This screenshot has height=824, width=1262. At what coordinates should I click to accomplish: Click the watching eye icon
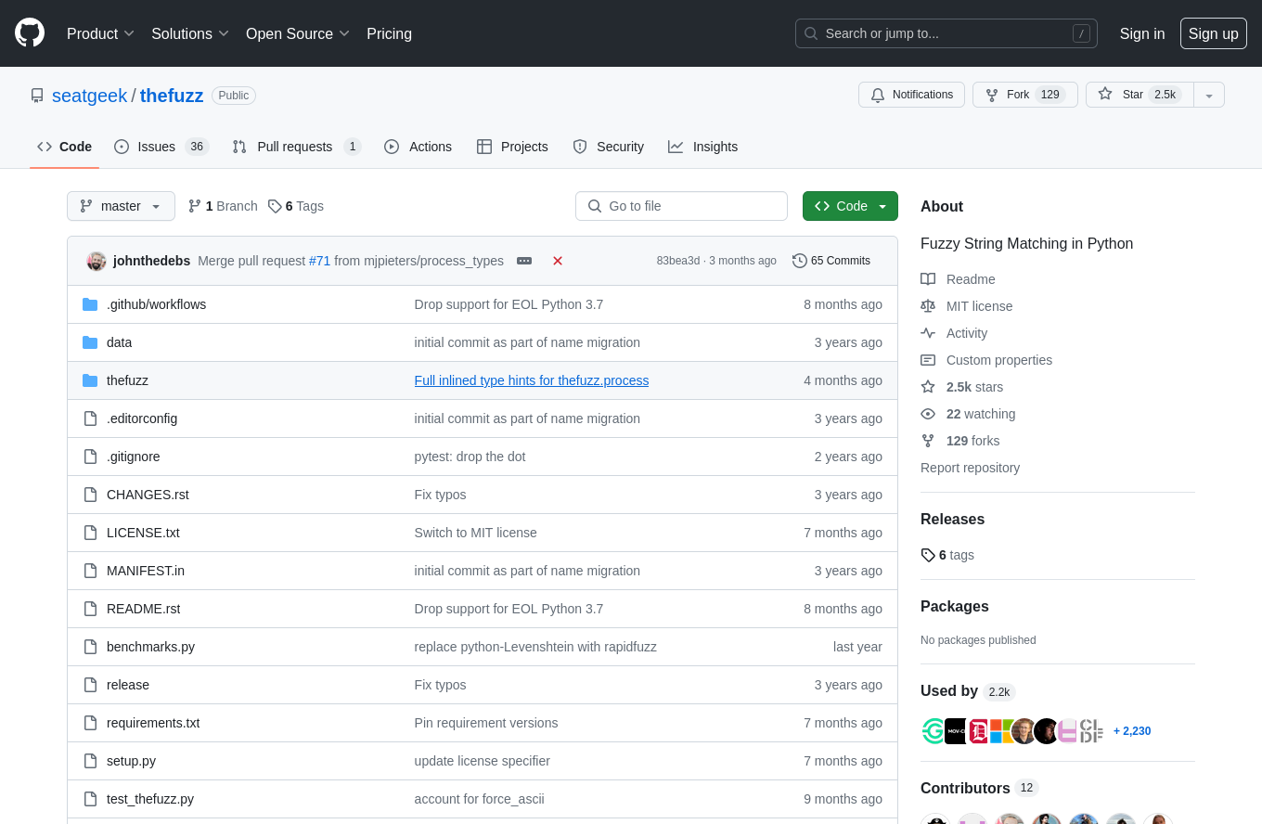[x=928, y=414]
